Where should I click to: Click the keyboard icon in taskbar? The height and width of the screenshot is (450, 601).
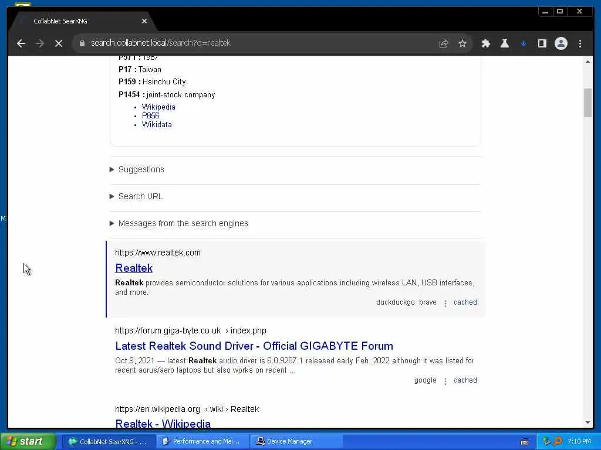tap(525, 442)
